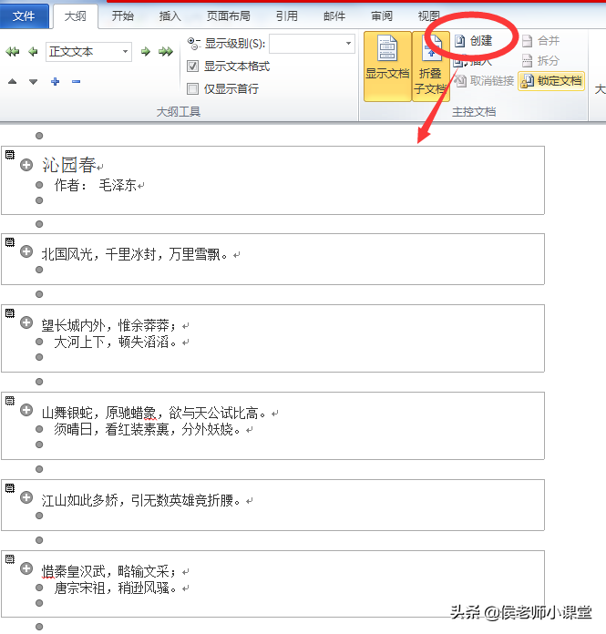Click the line 江山如此多娇
This screenshot has height=634, width=606.
140,501
